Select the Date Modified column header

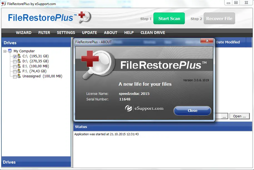[228, 42]
